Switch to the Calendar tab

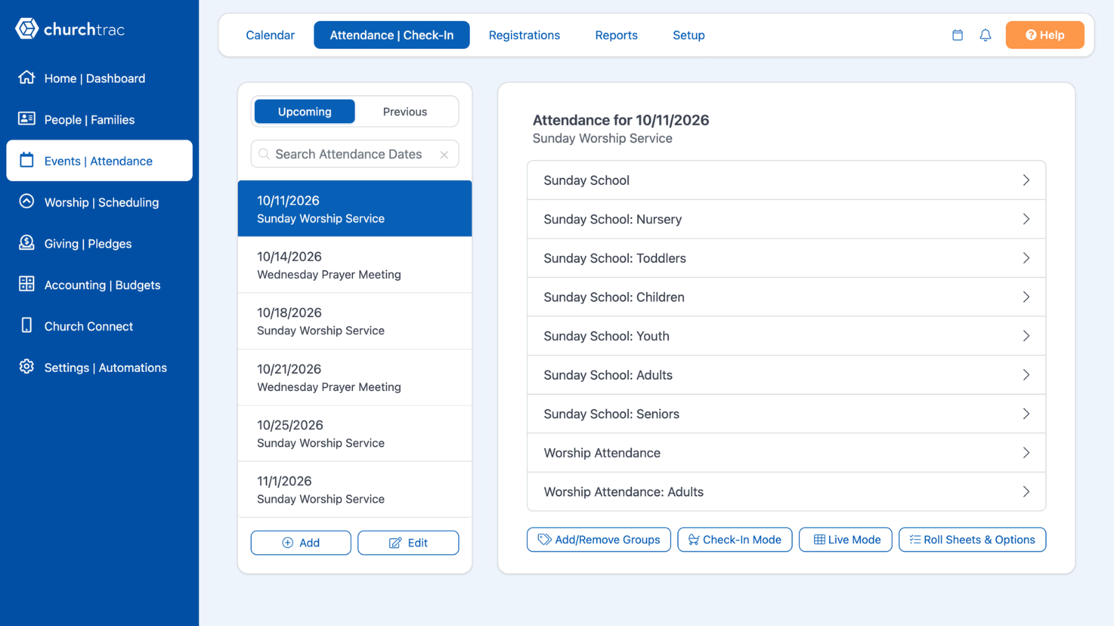click(270, 35)
